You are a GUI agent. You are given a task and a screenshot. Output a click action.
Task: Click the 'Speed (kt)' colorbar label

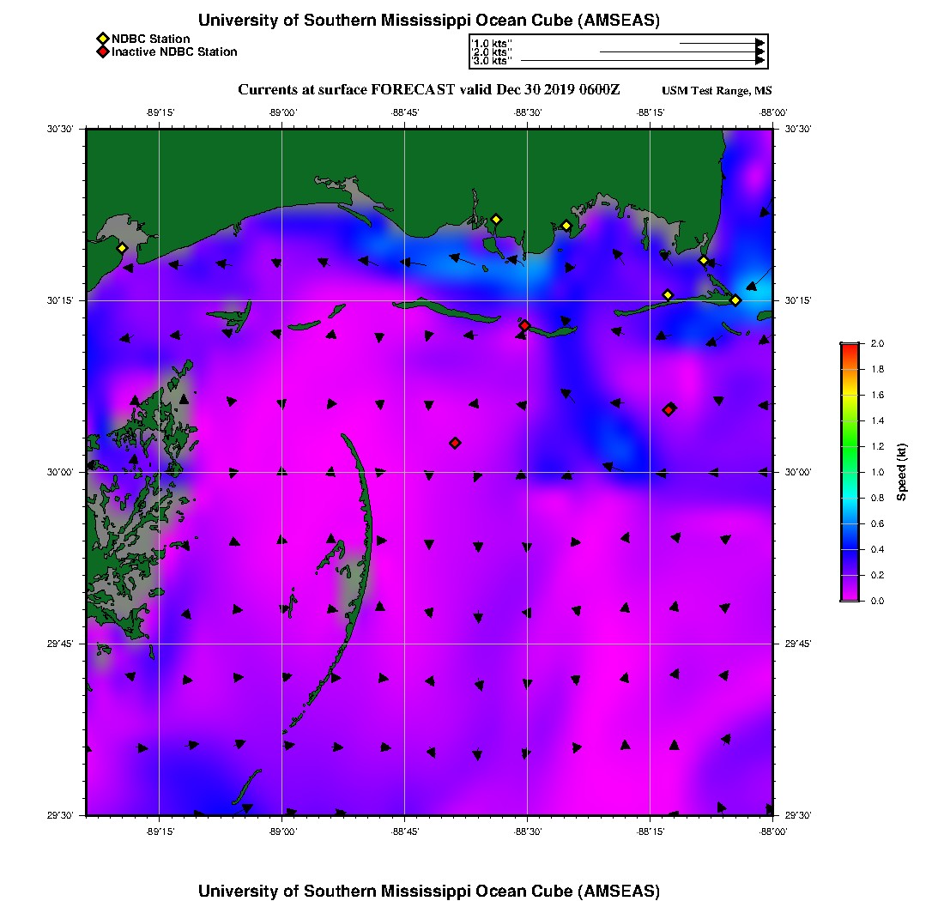coord(901,472)
